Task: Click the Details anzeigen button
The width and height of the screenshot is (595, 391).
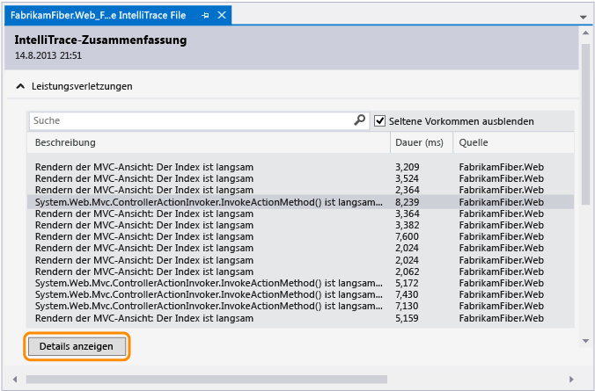Action: click(77, 346)
